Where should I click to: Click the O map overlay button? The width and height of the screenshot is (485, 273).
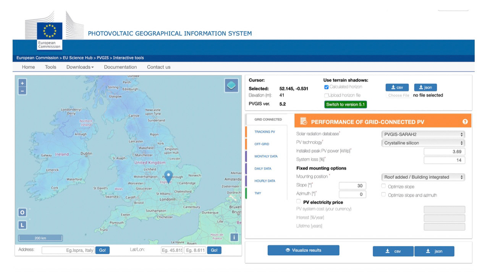coord(22,212)
